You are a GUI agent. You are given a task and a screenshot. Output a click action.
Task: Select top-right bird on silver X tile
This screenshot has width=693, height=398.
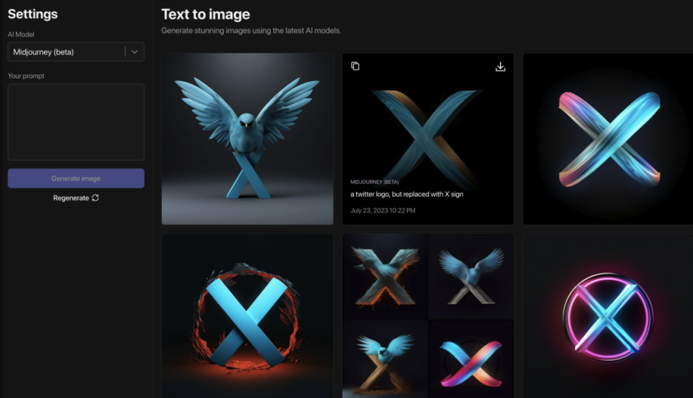coord(471,277)
